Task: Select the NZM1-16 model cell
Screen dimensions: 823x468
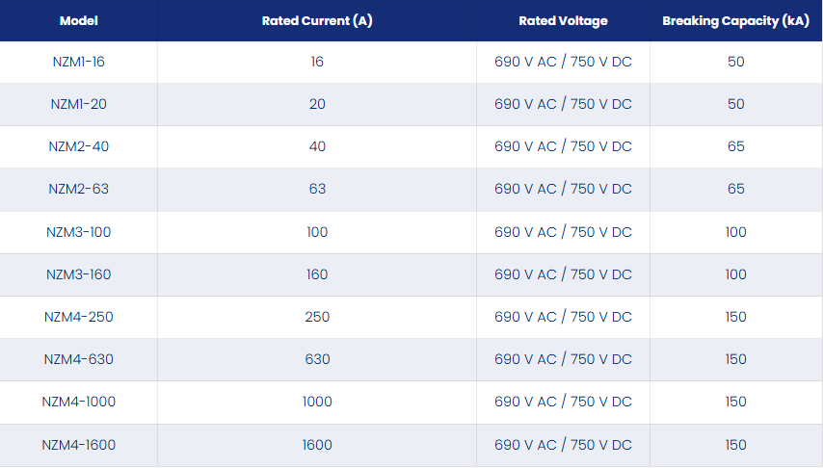Action: pyautogui.click(x=79, y=62)
